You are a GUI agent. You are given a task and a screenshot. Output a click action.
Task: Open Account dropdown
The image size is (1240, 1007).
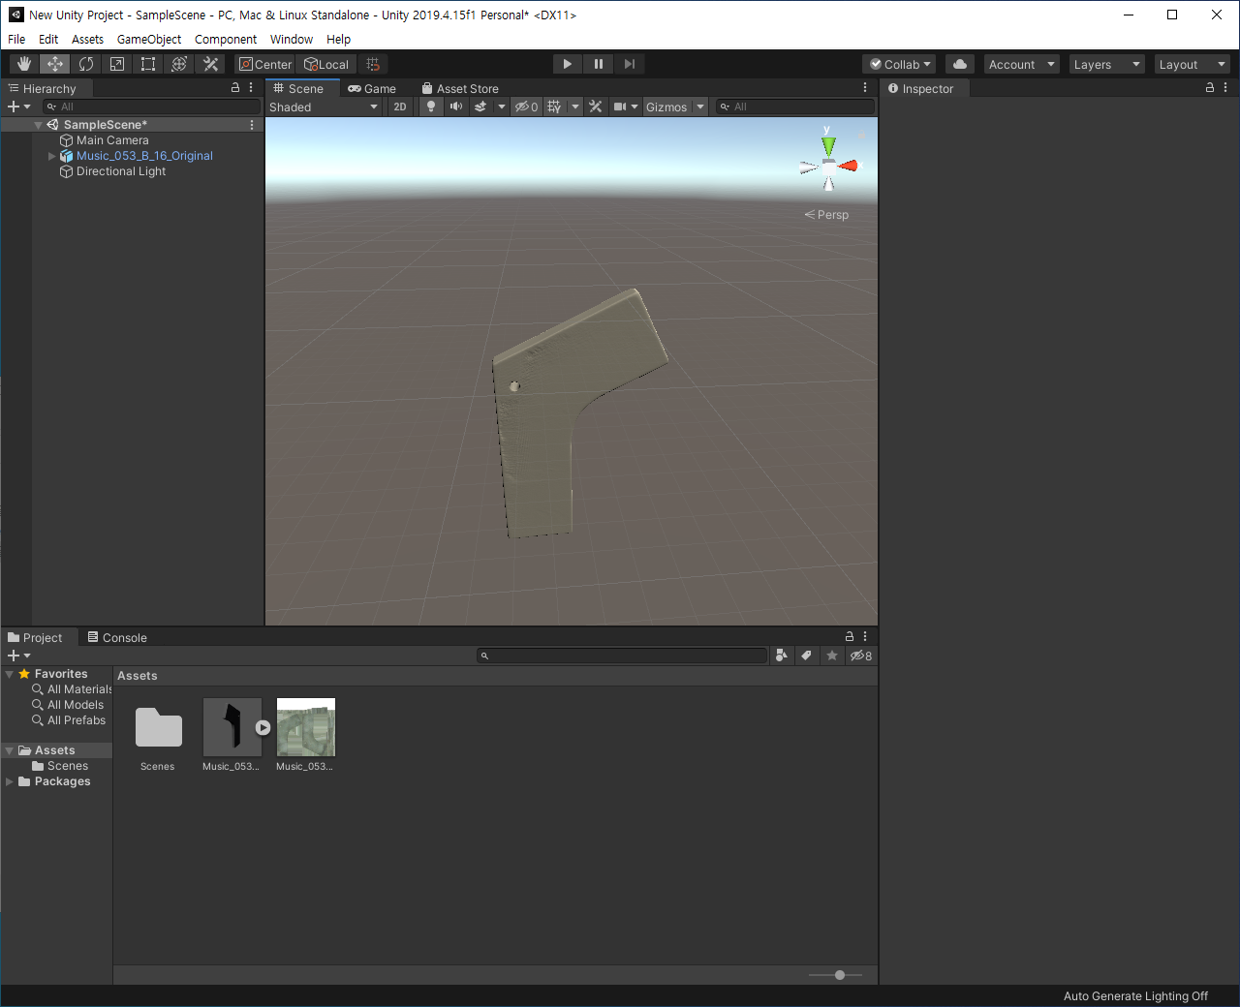pos(1021,64)
